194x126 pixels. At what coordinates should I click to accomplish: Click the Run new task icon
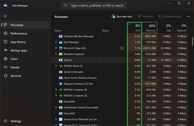coord(113,16)
